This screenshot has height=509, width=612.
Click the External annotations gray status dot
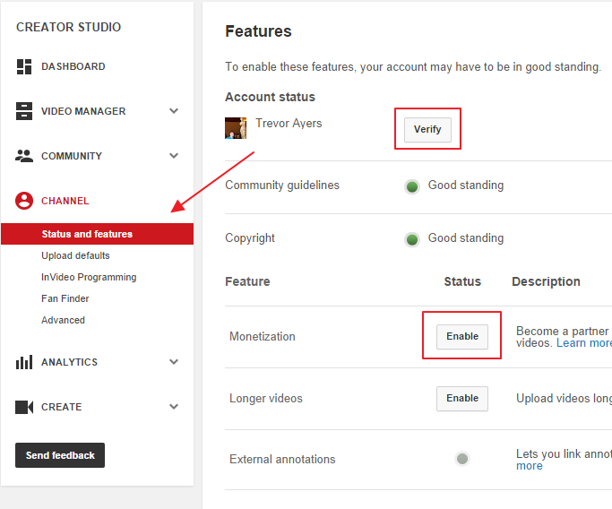[x=462, y=459]
